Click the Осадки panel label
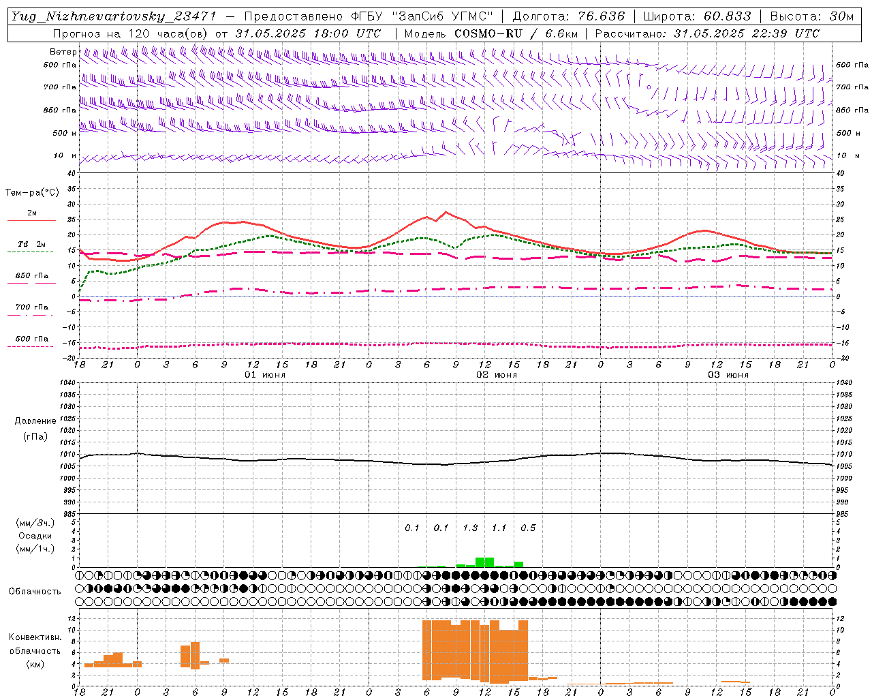Screen dimensions: 872x698 (35, 536)
